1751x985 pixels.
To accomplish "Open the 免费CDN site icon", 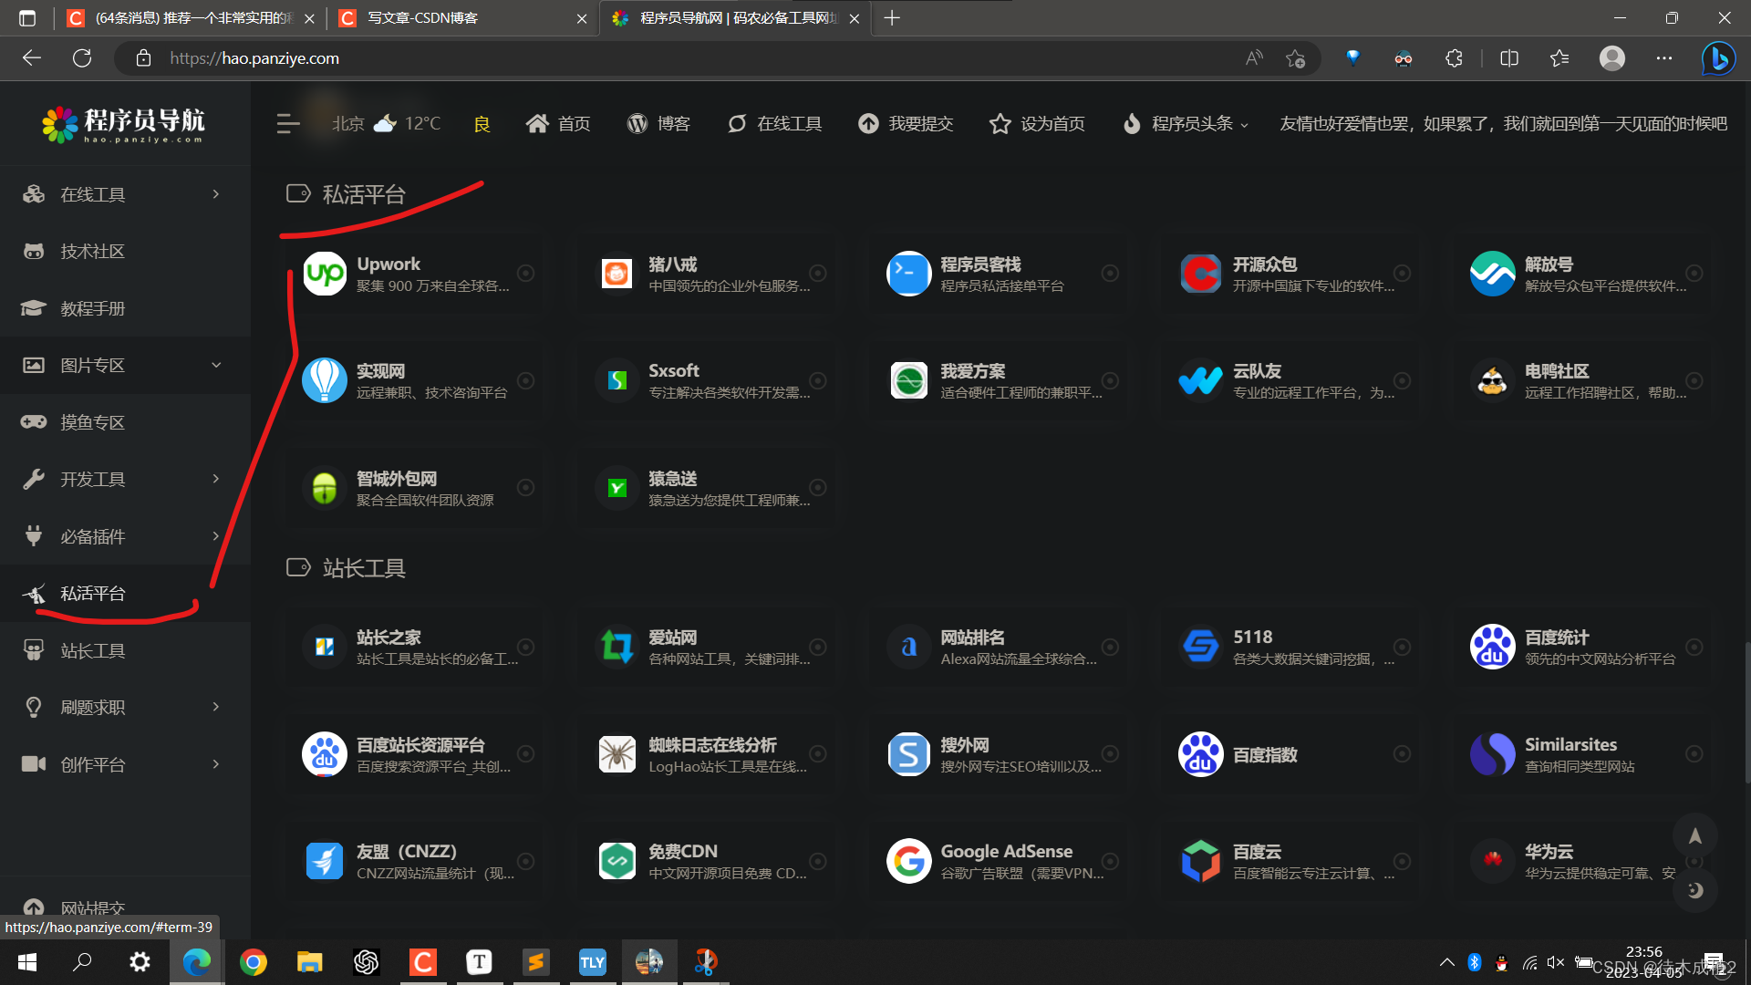I will [x=616, y=861].
